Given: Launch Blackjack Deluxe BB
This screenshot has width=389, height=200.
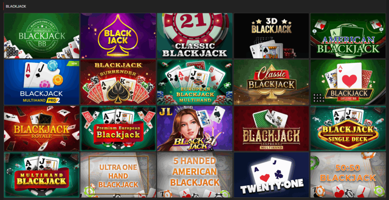Looking at the screenshot, I should pyautogui.click(x=348, y=82).
